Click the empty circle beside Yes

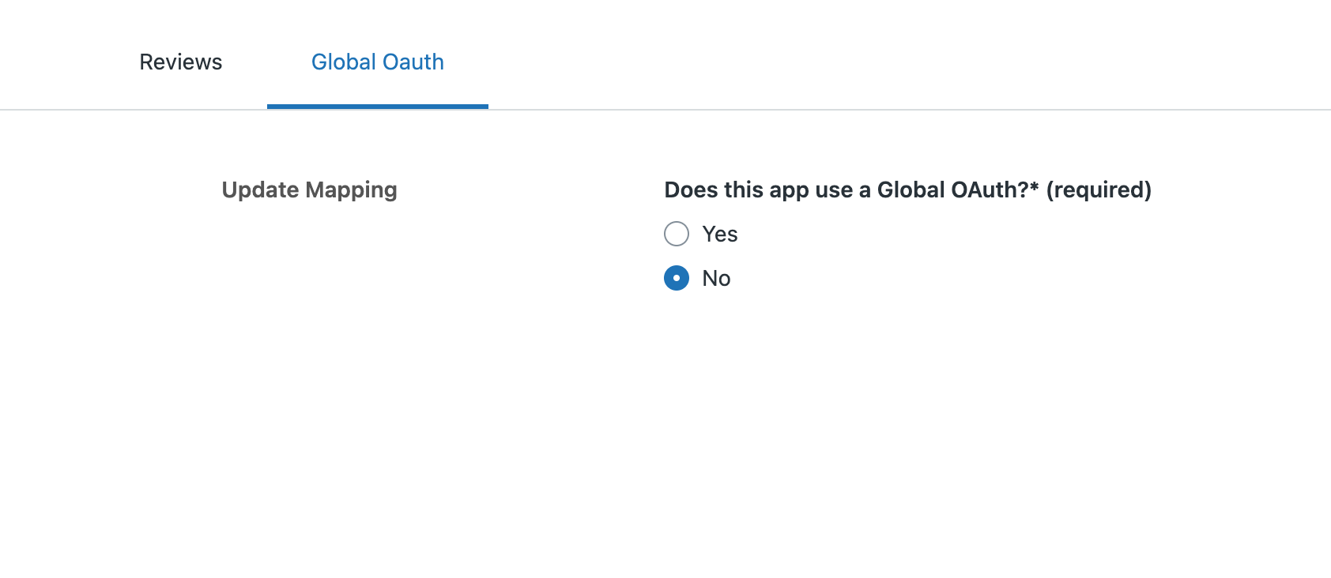(677, 234)
